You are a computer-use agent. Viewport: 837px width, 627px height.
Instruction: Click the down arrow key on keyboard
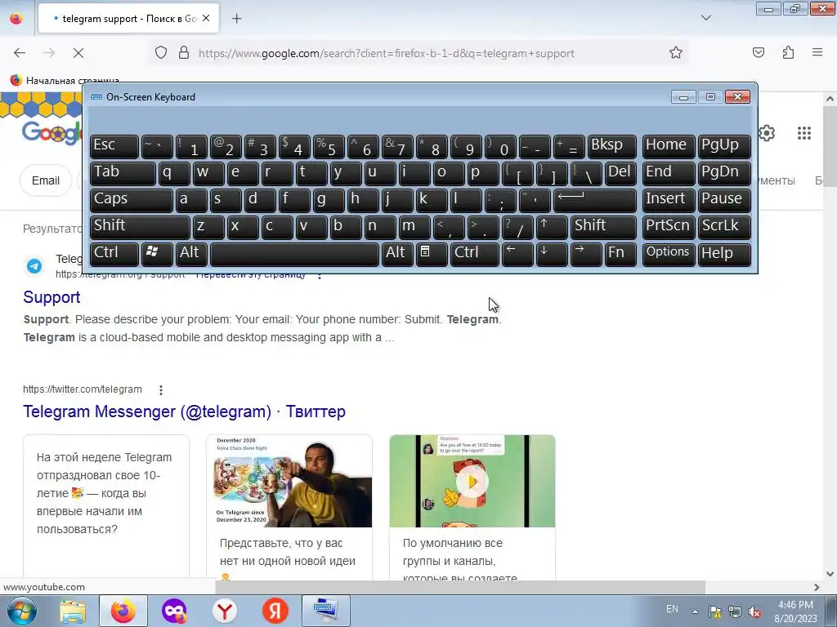552,253
